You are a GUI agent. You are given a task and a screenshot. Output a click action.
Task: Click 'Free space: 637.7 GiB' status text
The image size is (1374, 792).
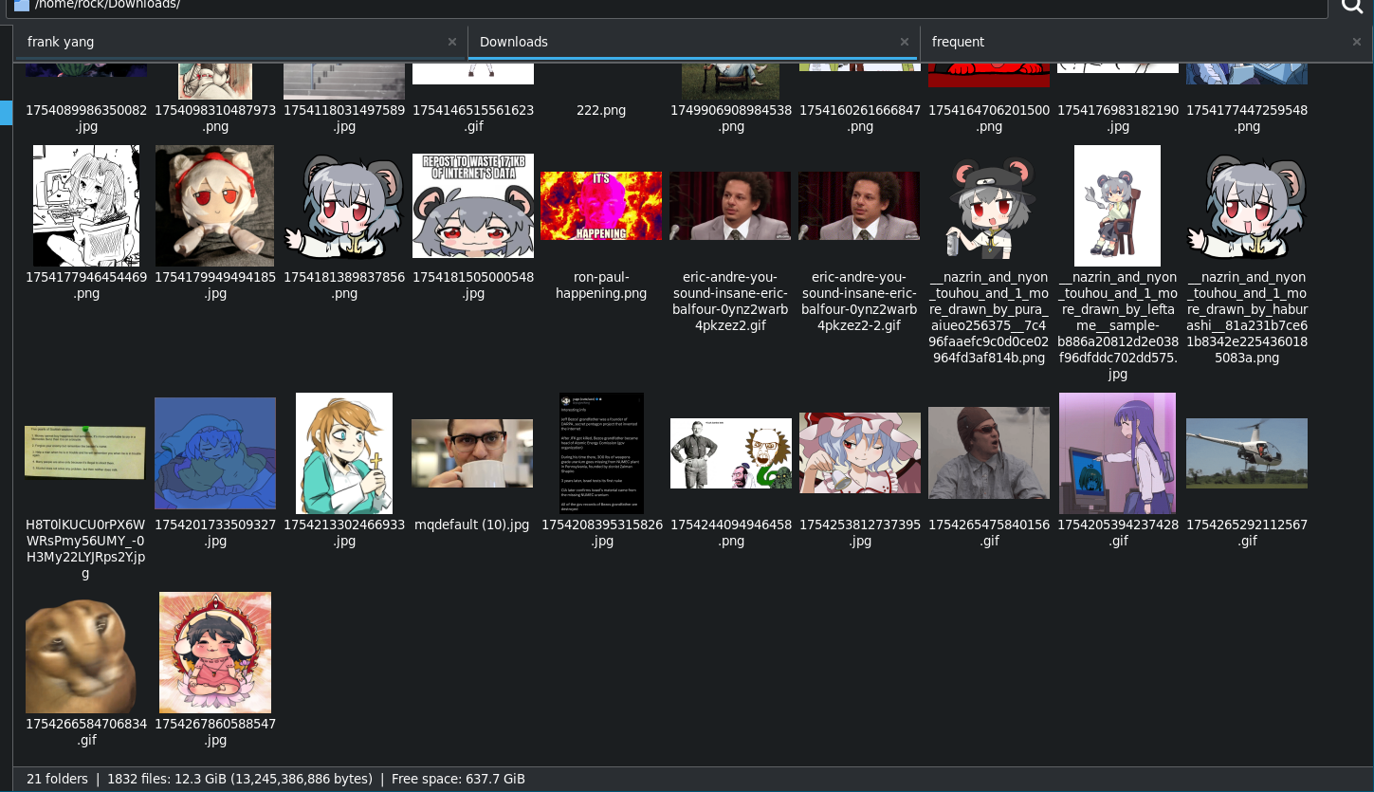pyautogui.click(x=458, y=779)
